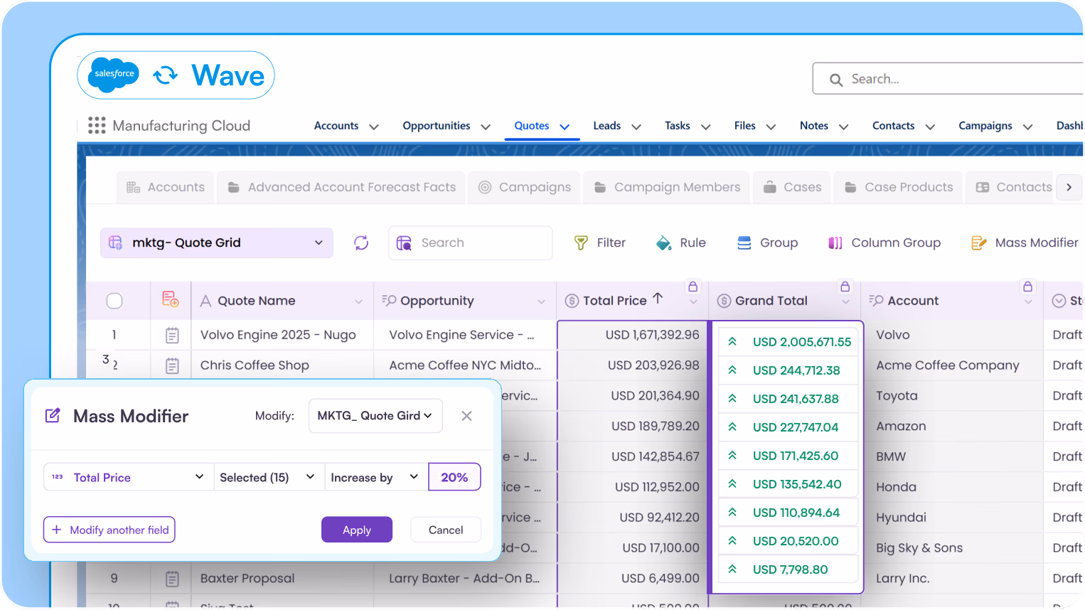Viewport: 1085px width, 610px height.
Task: Expand Quote Name column menu chevron
Action: tap(358, 301)
